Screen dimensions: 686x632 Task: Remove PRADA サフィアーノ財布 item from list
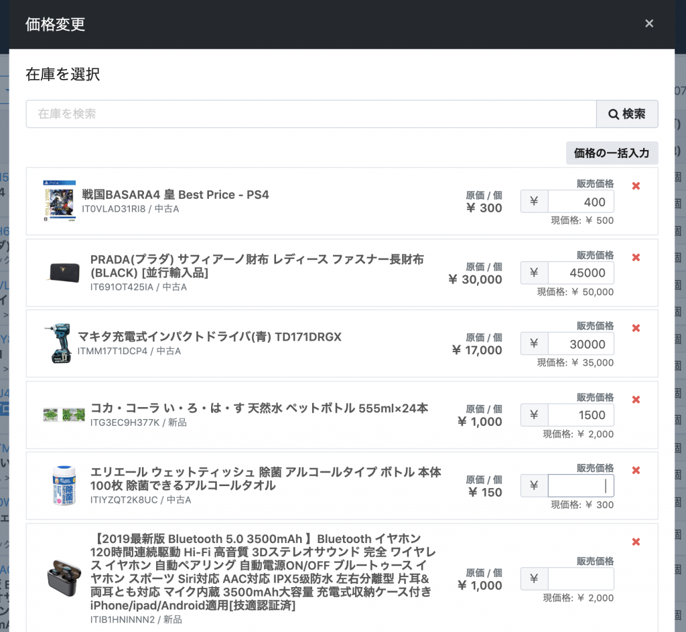click(636, 258)
